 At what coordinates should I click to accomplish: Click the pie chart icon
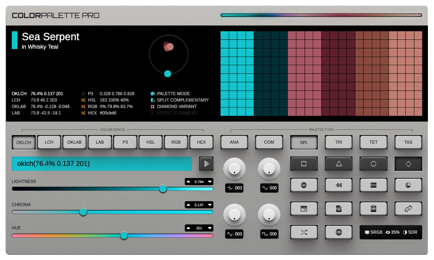[x=408, y=185]
